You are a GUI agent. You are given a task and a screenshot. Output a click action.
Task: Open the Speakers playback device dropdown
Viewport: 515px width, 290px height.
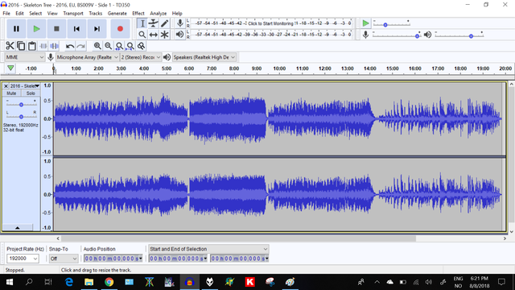[204, 57]
